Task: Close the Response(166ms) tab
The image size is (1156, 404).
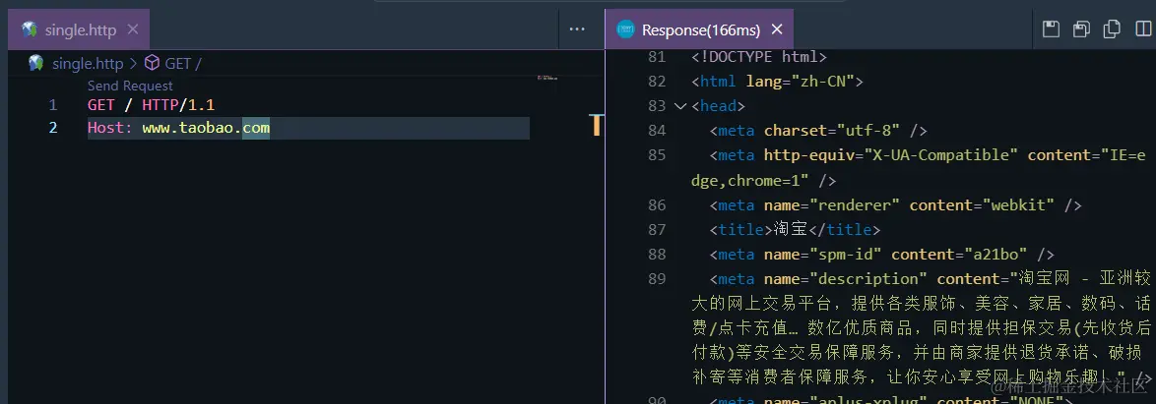Action: click(776, 29)
